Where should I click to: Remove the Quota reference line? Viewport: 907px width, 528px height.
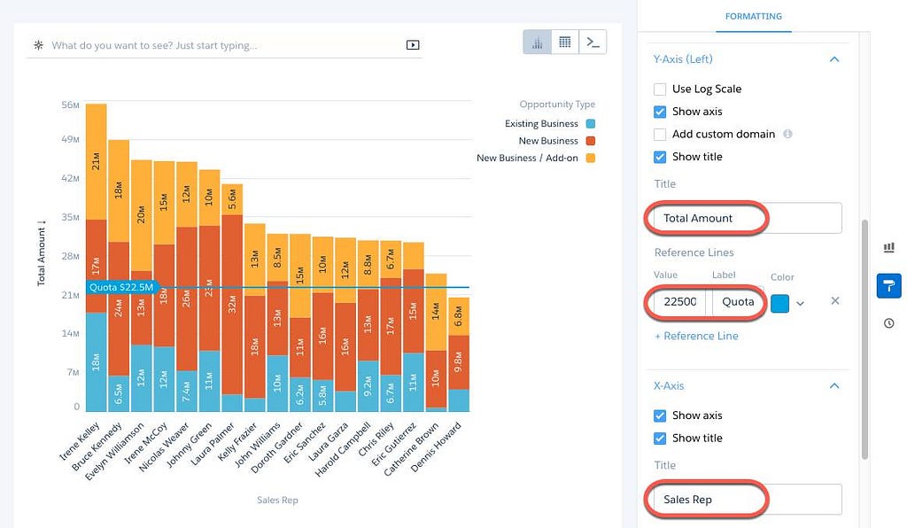click(x=834, y=300)
